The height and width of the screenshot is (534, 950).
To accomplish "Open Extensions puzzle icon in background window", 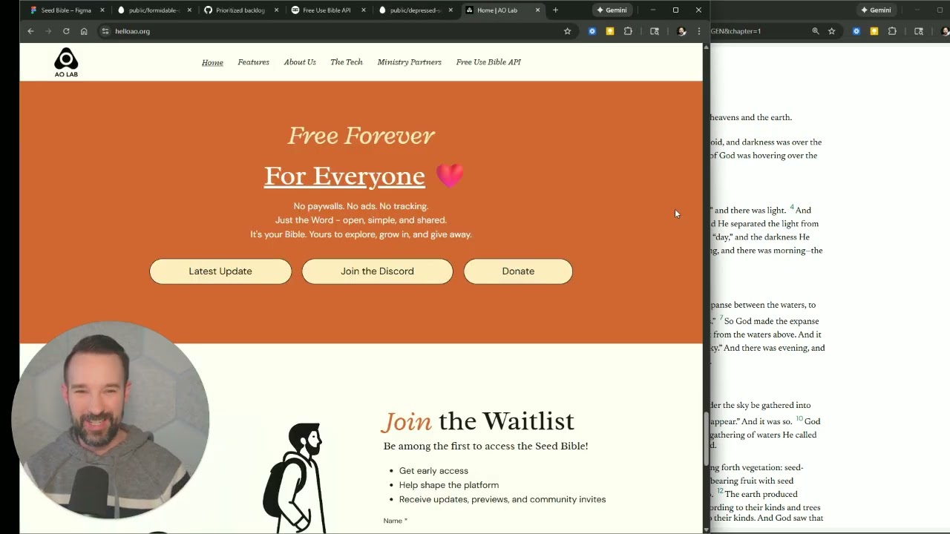I will coord(892,31).
